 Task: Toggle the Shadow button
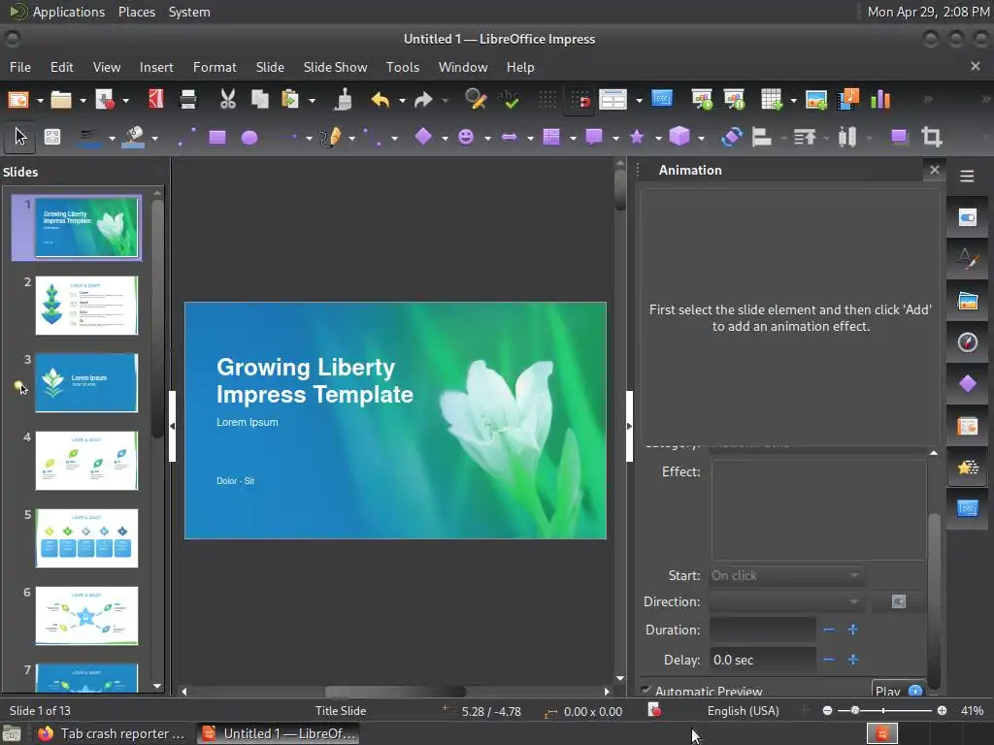coord(899,137)
